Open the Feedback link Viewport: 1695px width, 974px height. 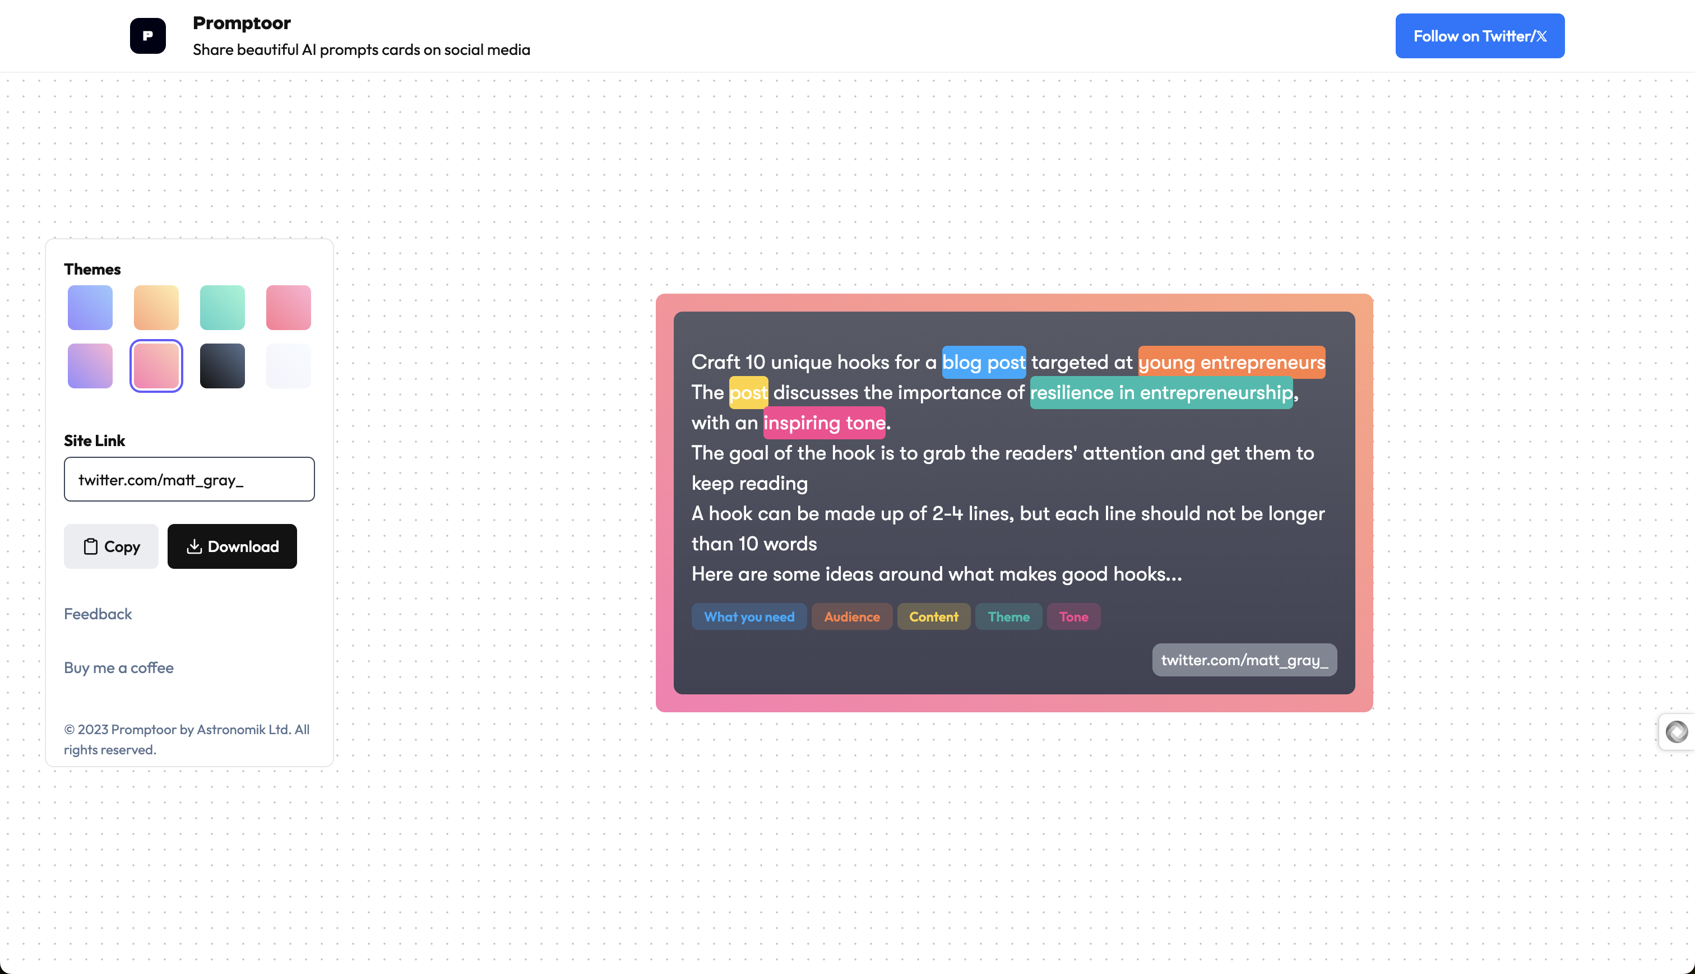pos(98,614)
